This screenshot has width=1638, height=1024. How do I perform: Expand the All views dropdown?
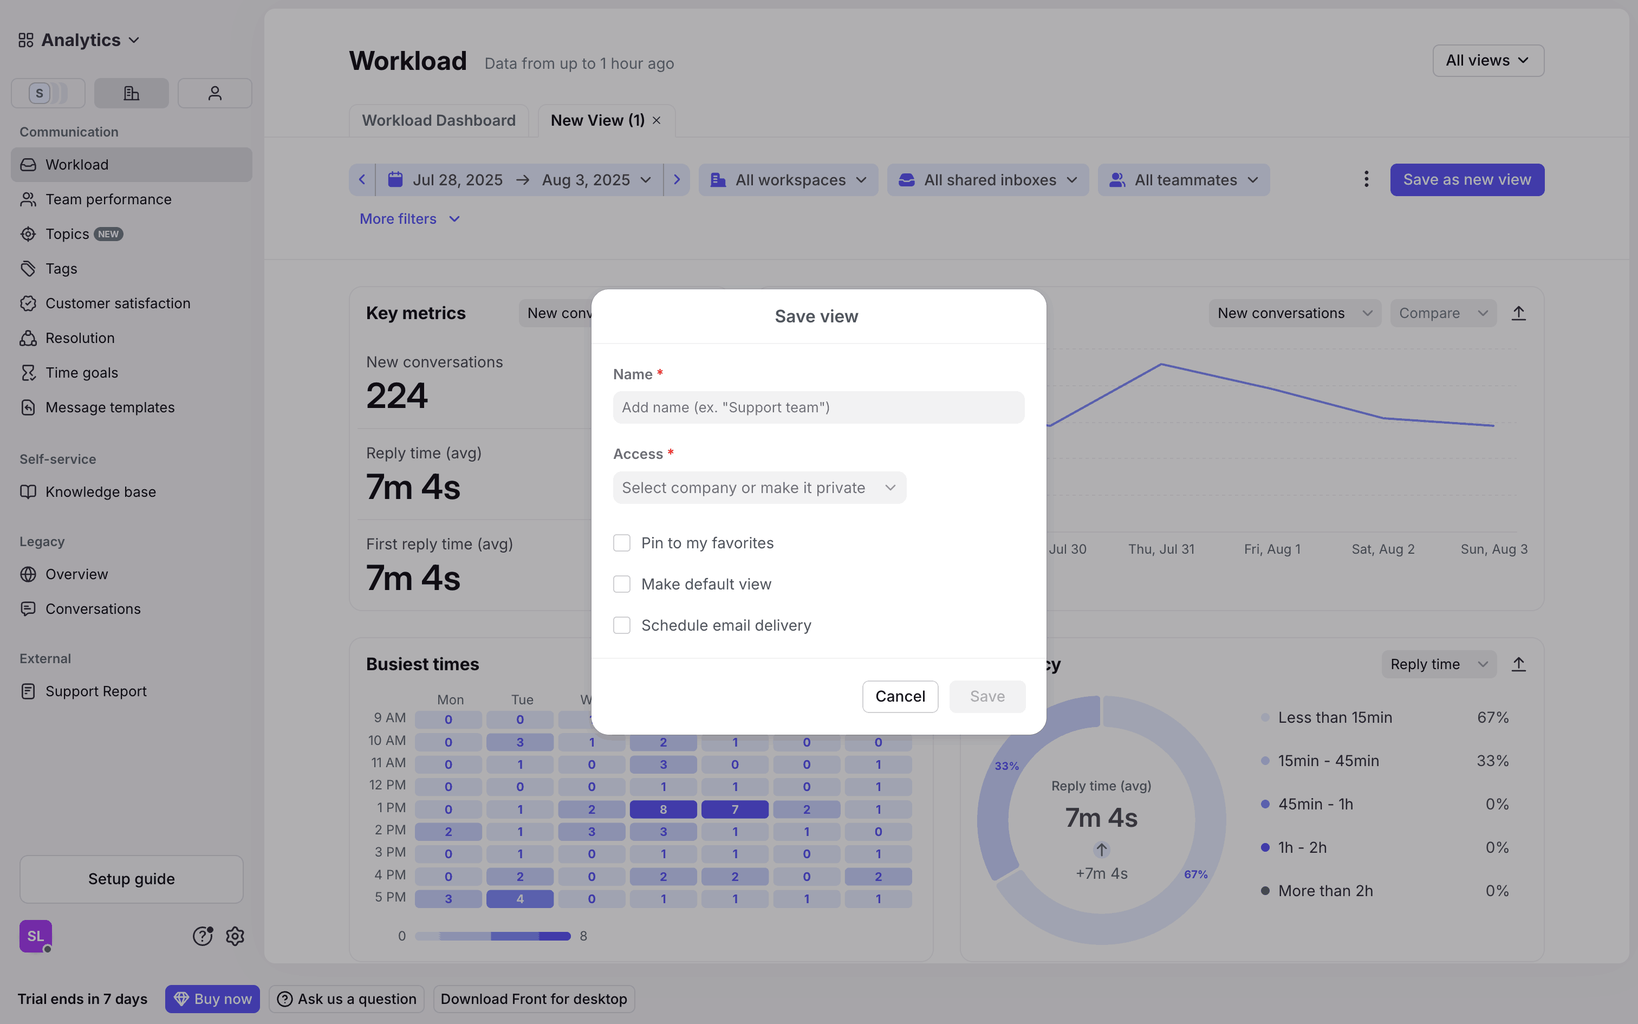pos(1488,60)
